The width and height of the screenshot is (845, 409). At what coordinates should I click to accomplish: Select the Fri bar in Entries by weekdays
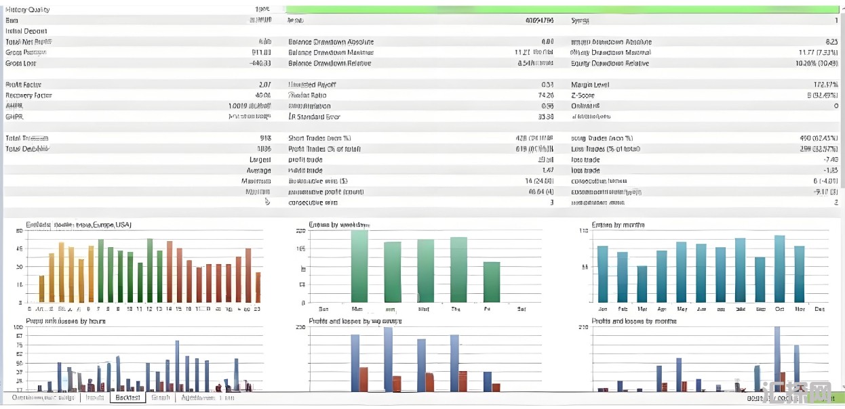point(492,282)
